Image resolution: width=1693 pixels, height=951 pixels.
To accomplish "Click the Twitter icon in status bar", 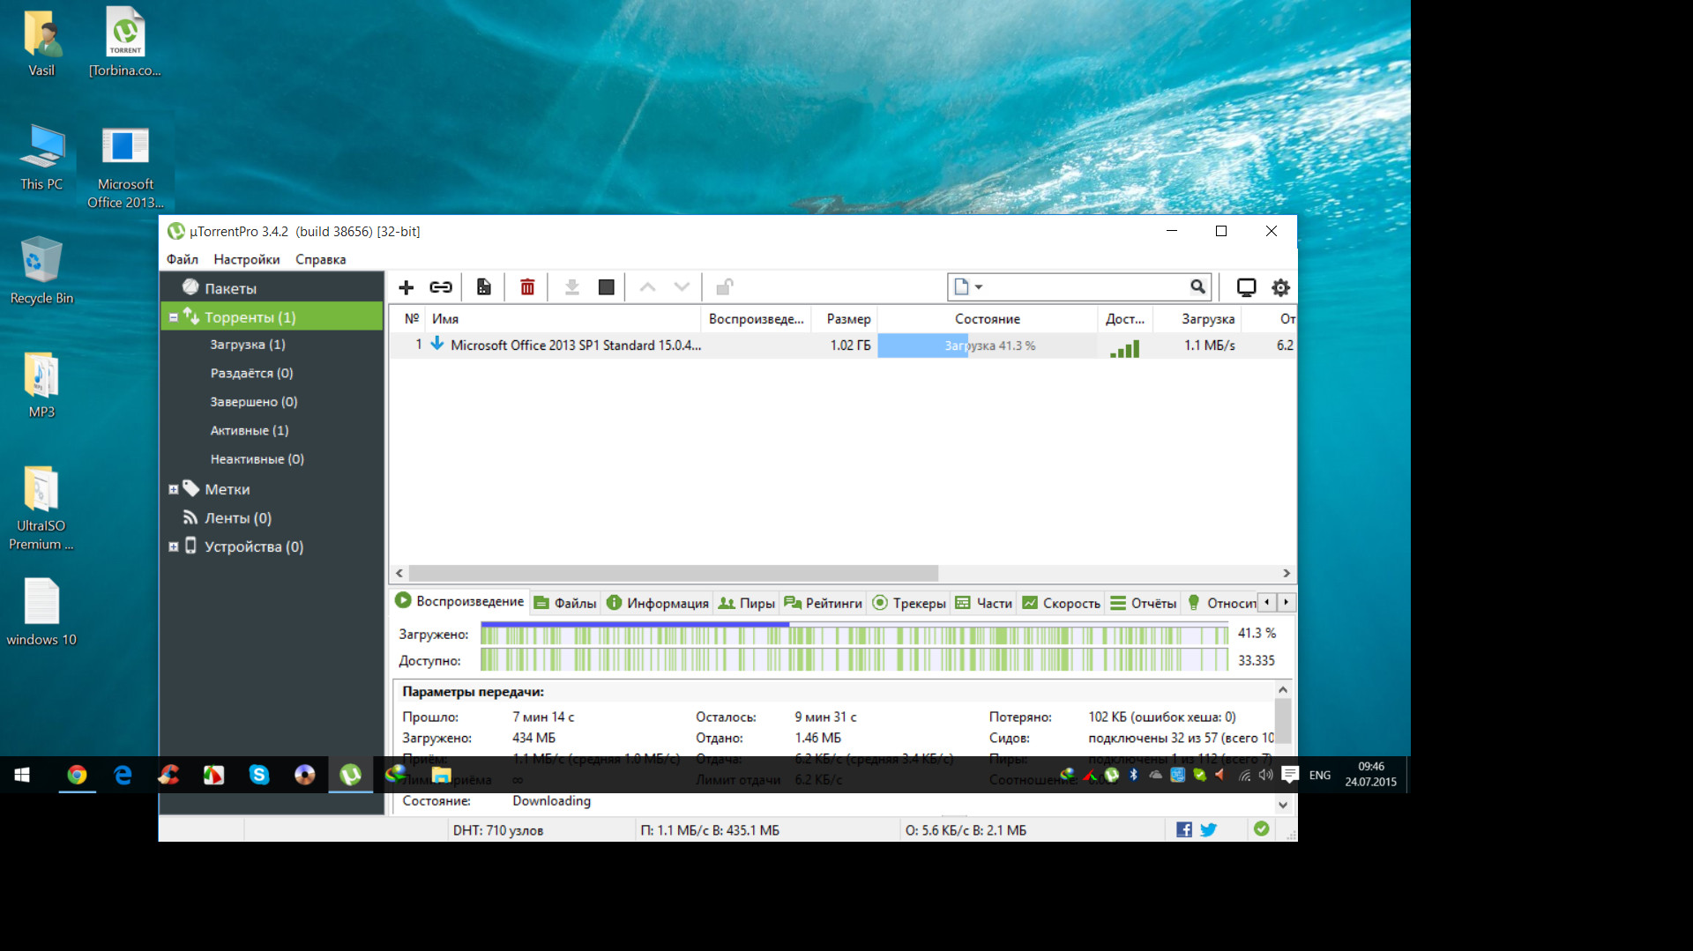I will coord(1209,829).
